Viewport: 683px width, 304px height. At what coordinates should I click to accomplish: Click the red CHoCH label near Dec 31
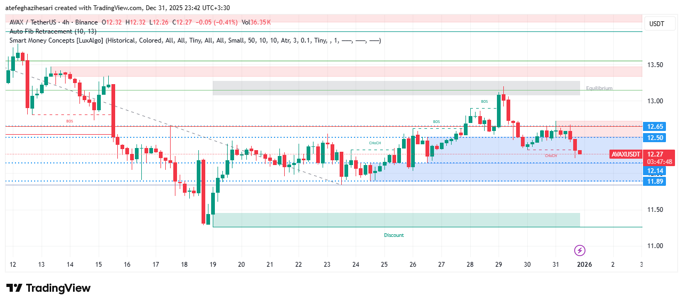click(551, 155)
